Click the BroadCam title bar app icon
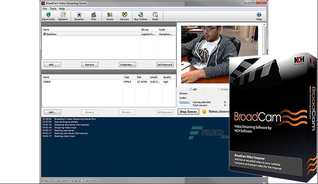318x184 pixels. coord(43,3)
